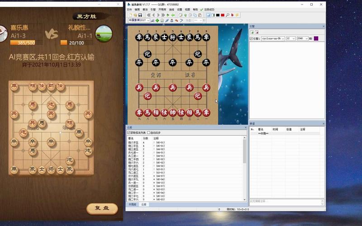Click the copy icon in toolbar

click(x=195, y=15)
